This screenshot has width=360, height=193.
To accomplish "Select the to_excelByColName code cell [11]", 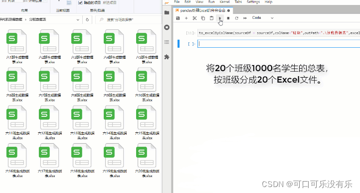I will point(279,33).
